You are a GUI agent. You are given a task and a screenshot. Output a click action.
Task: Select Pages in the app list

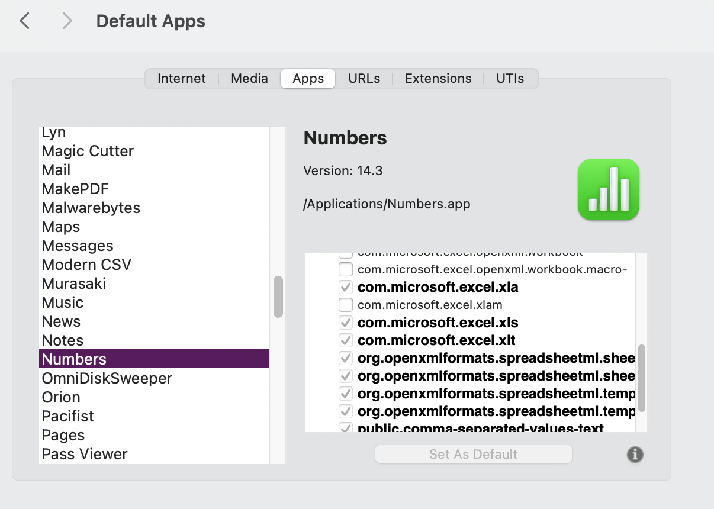click(x=154, y=435)
